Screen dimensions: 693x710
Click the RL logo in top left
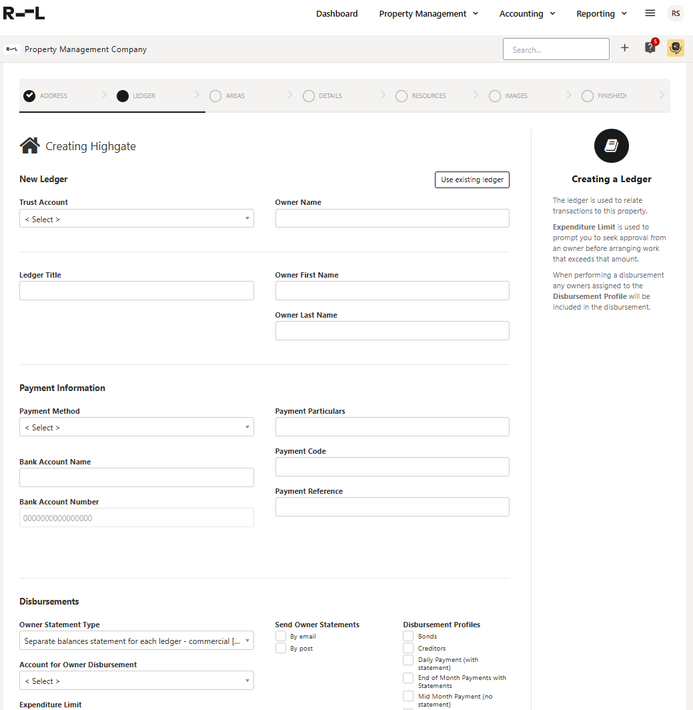(24, 13)
